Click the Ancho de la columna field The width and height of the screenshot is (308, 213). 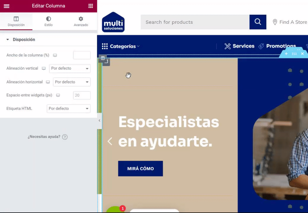pos(82,55)
